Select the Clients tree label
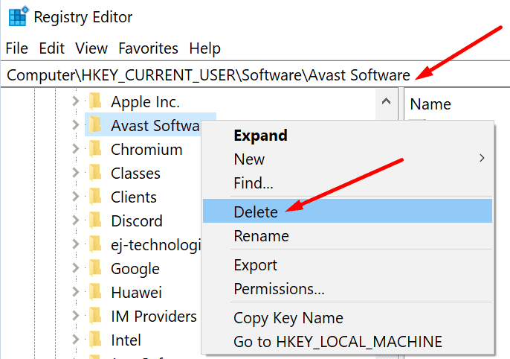This screenshot has height=359, width=510. click(x=134, y=197)
